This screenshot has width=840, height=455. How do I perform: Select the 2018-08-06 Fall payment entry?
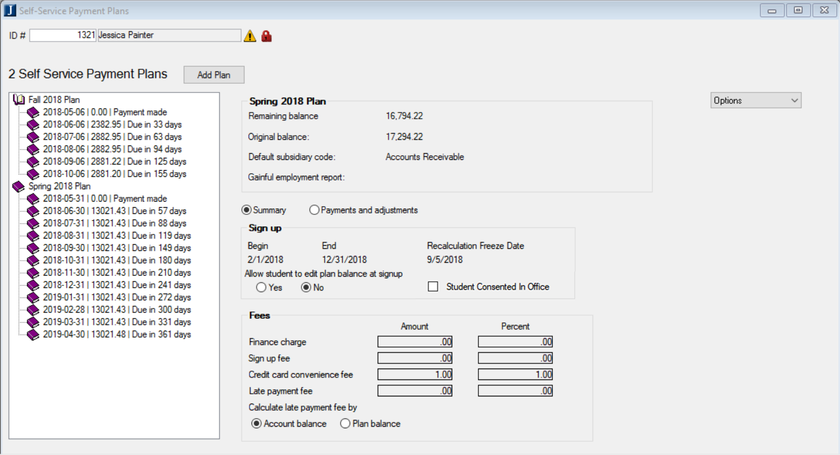(112, 149)
